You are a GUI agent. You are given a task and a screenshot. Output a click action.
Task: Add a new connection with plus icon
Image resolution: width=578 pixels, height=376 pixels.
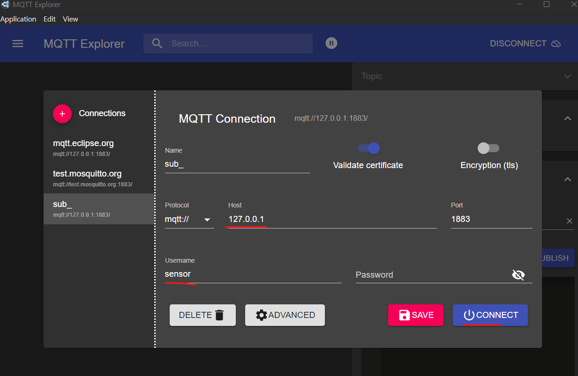(62, 114)
